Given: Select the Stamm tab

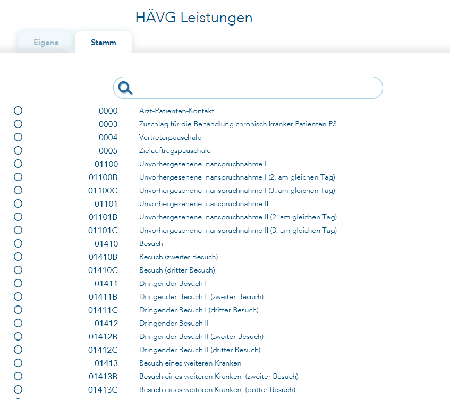Looking at the screenshot, I should coord(103,43).
